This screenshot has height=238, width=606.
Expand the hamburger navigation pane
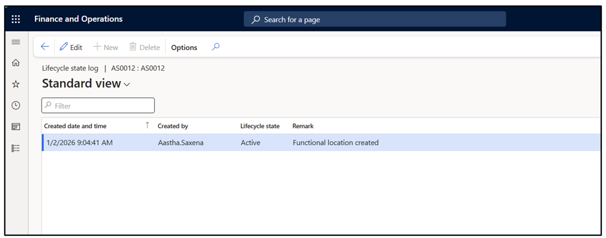[16, 42]
